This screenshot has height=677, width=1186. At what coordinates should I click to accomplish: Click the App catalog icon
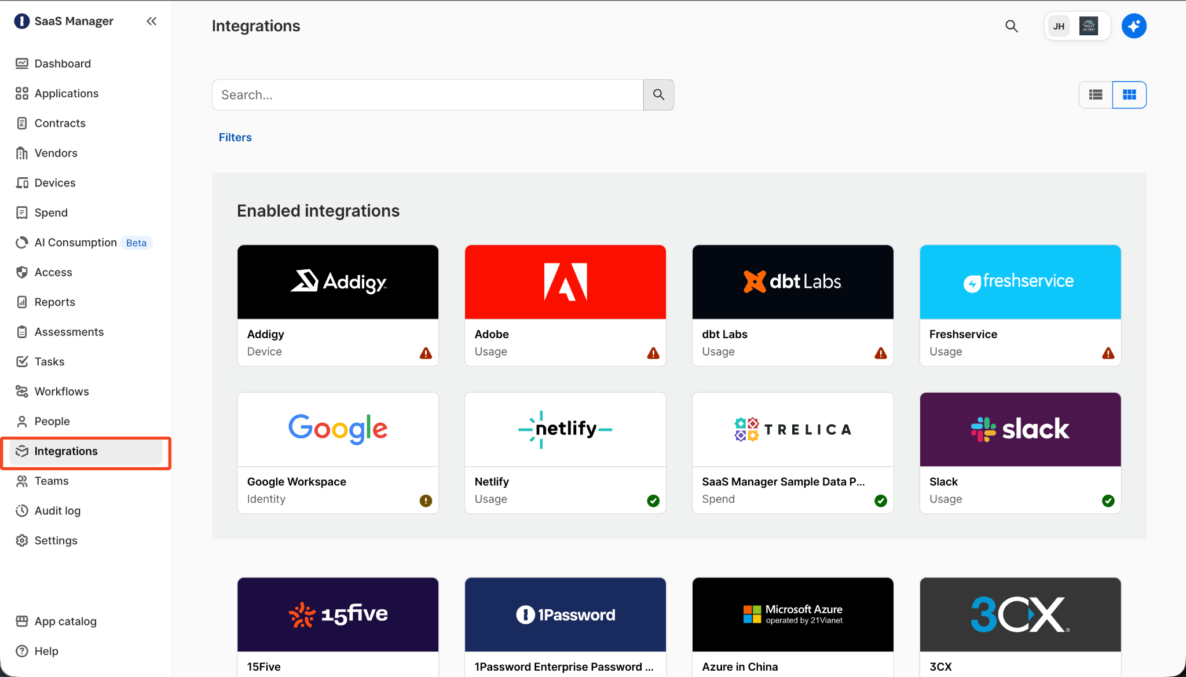click(x=22, y=621)
